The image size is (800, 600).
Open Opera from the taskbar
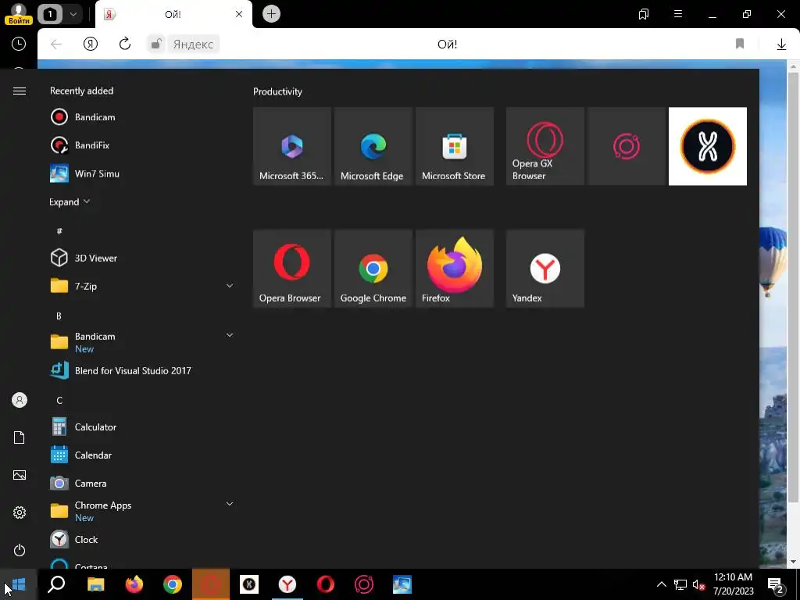click(326, 584)
